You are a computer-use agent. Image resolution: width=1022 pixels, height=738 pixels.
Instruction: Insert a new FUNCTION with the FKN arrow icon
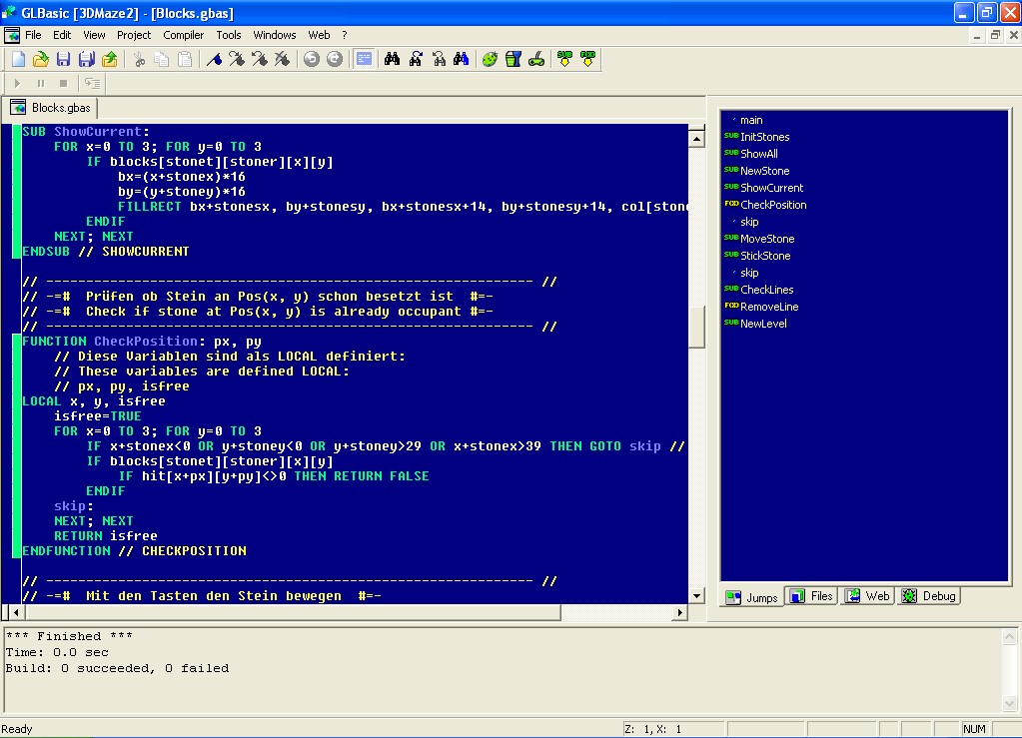pos(587,59)
